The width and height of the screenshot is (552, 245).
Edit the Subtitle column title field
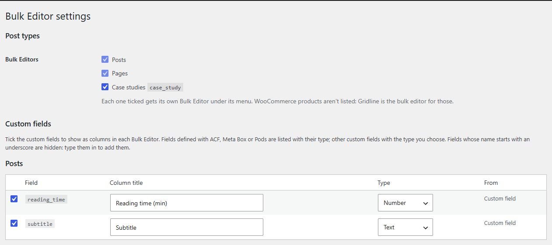[187, 227]
